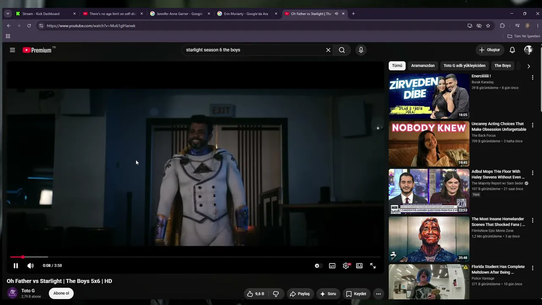Viewport: 542px width, 305px height.
Task: Select Toto G adlı yükleyiciden chip
Action: (465, 66)
